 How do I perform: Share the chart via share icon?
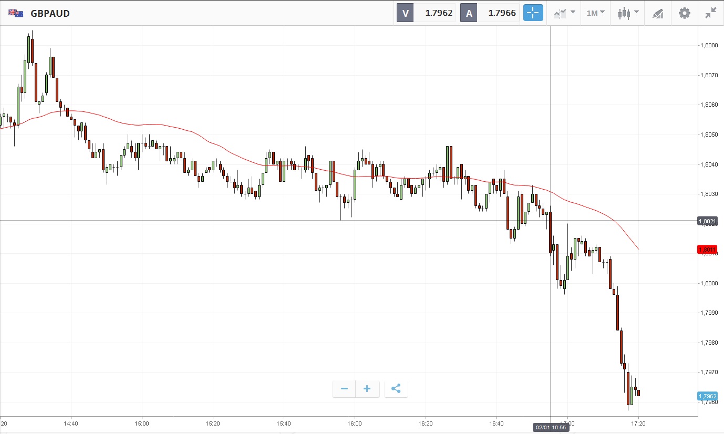tap(396, 389)
